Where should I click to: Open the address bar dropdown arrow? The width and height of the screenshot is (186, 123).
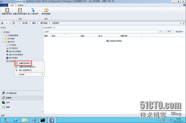click(x=181, y=23)
